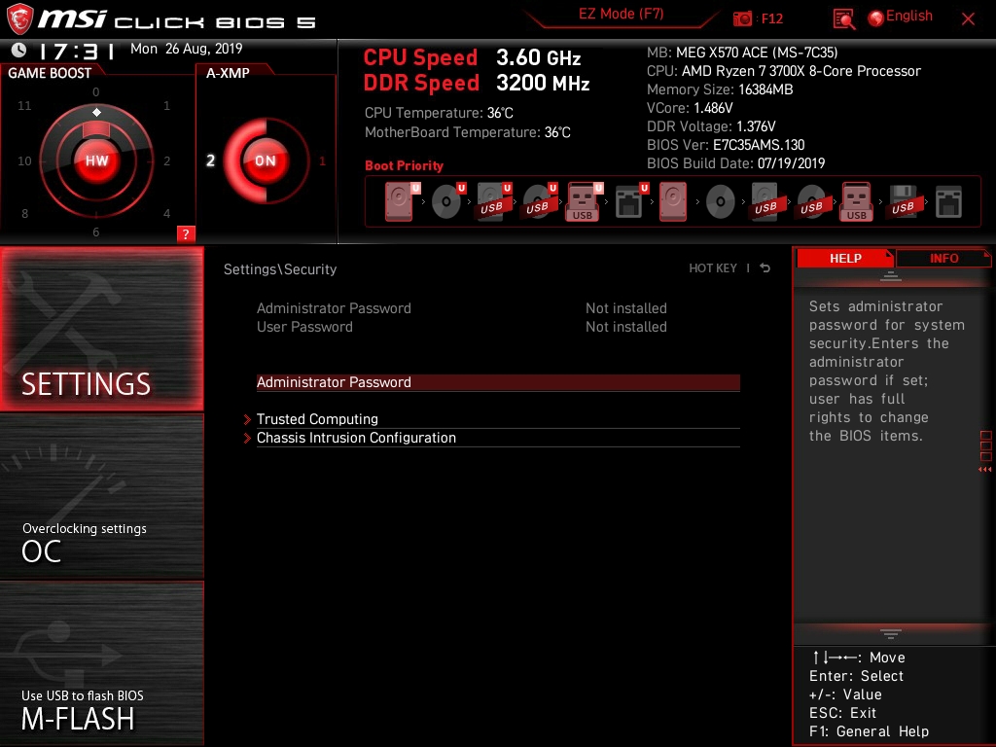Screen dimensions: 996x747
Task: Open the OC overclocking settings section
Action: [x=101, y=497]
